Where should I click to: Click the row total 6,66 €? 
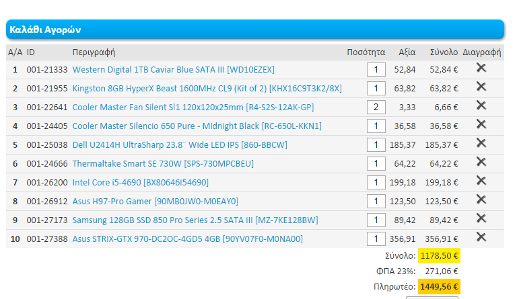tap(446, 108)
